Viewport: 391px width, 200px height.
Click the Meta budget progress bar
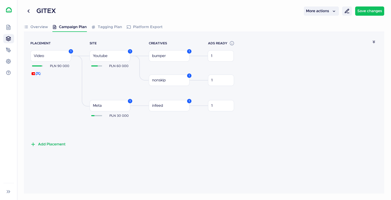click(97, 116)
